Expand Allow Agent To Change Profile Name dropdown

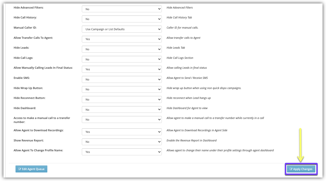point(122,152)
